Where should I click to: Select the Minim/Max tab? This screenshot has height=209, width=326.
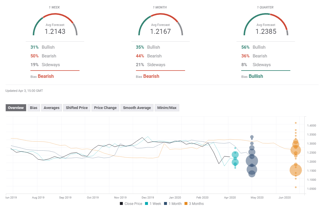(167, 108)
